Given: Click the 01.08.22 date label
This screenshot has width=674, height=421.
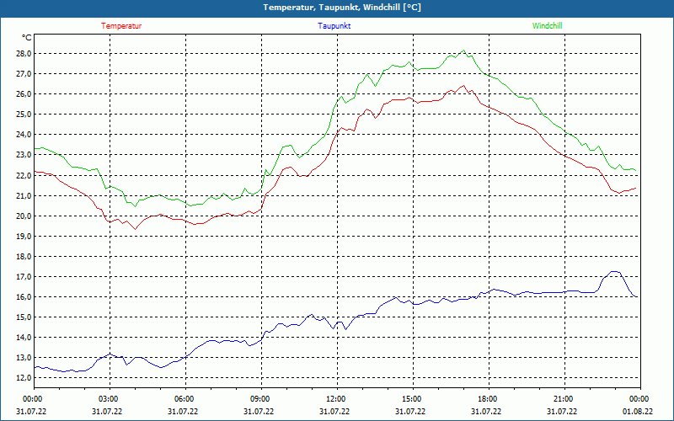Looking at the screenshot, I should point(638,412).
